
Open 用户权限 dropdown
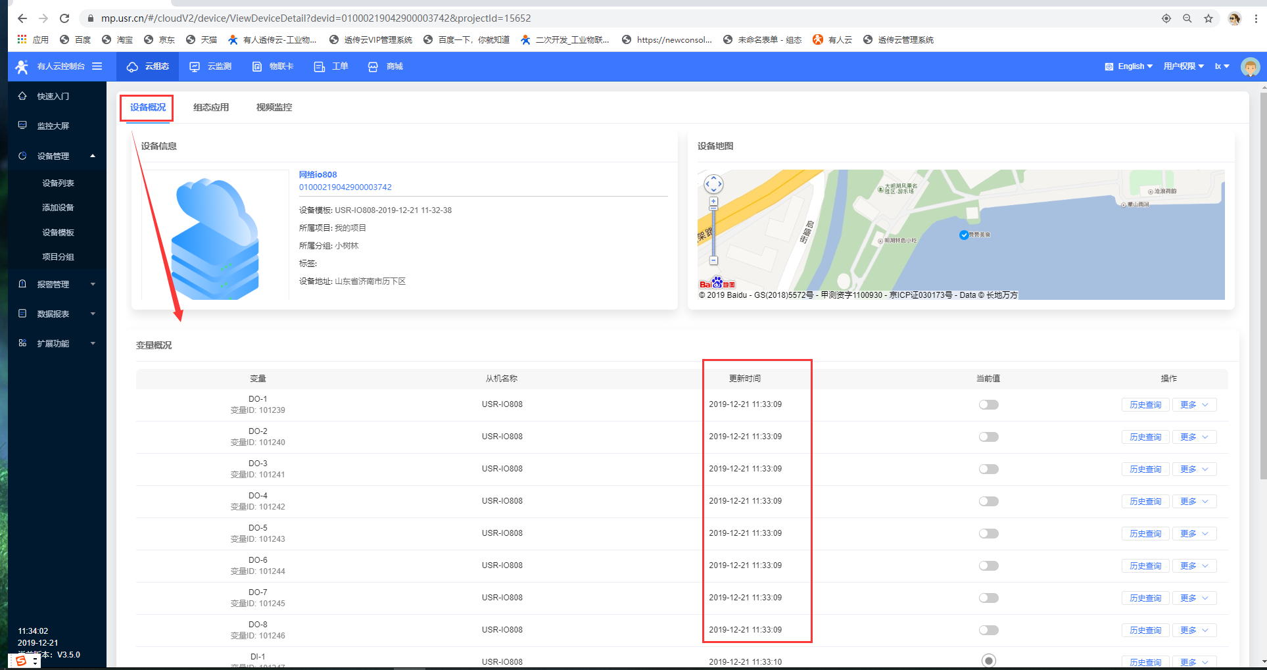click(1183, 66)
